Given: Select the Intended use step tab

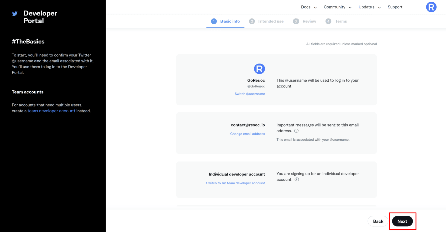Looking at the screenshot, I should 266,21.
